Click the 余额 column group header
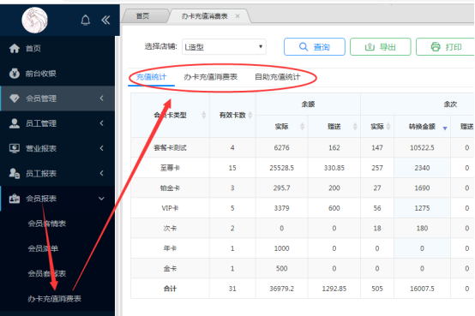475x316 pixels. tap(308, 104)
